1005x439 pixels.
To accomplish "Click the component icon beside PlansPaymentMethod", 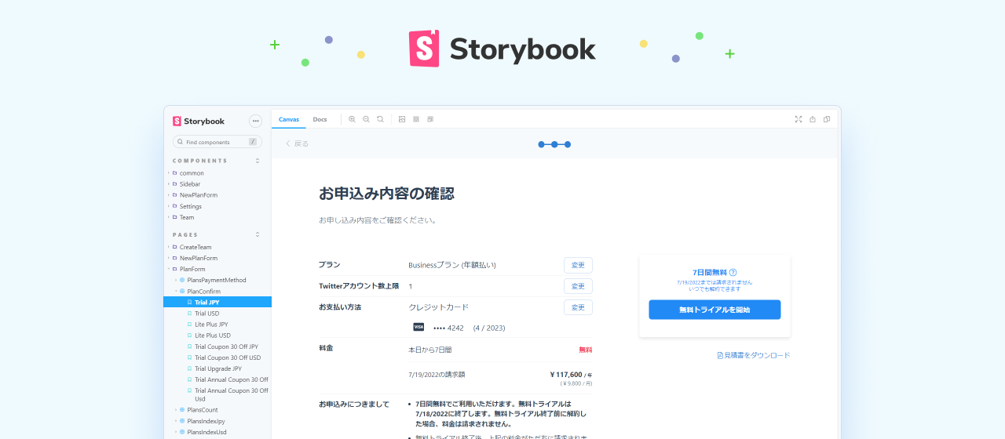I will tap(182, 280).
